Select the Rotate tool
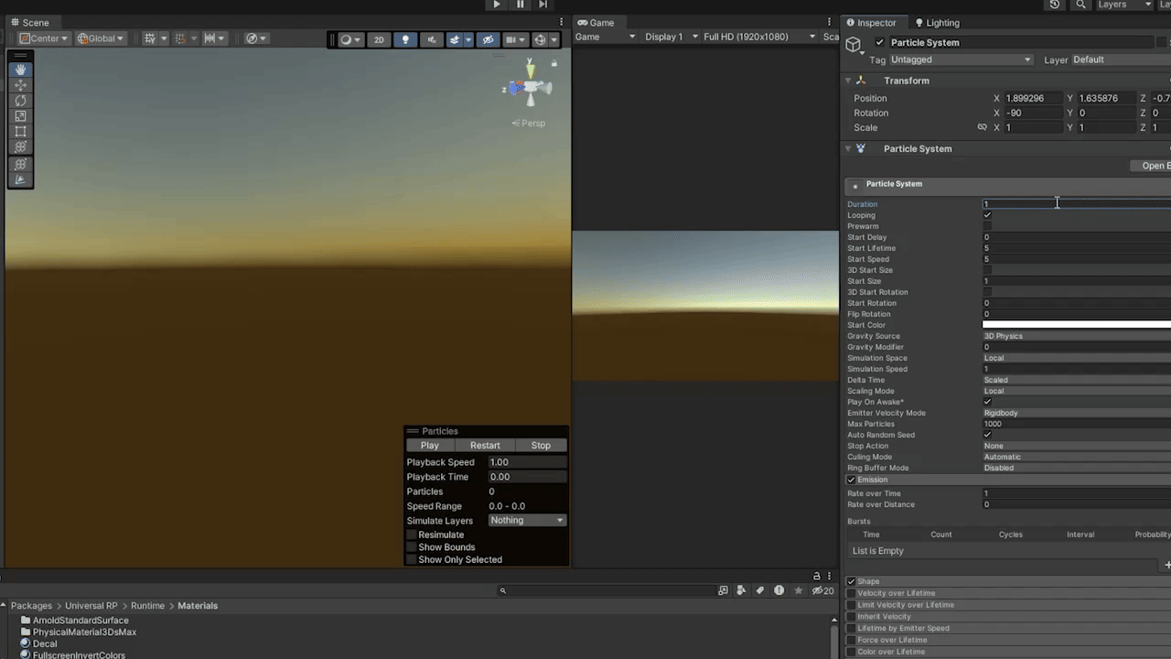Viewport: 1171px width, 659px height. click(20, 101)
